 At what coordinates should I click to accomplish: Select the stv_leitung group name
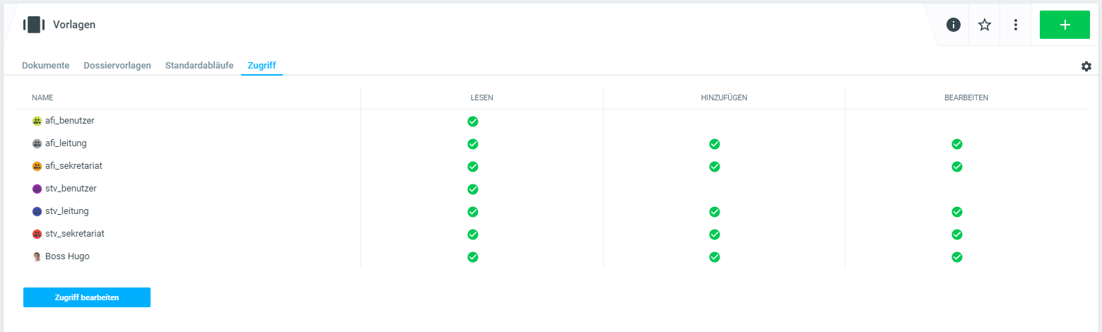66,211
